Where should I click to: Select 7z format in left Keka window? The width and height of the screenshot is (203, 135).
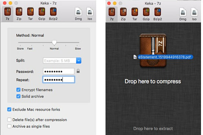7,14
